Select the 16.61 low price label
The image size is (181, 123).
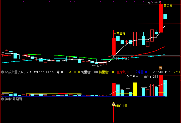click(x=99, y=66)
